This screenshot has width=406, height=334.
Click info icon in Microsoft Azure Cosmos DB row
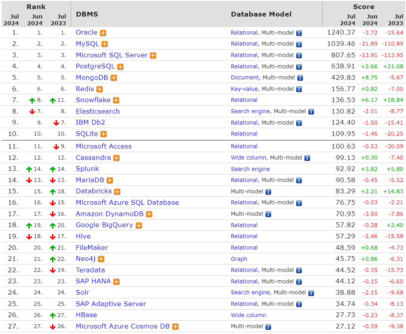pos(269,327)
